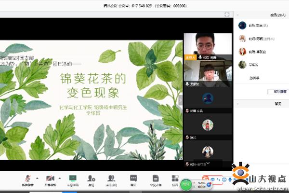Open camera options arrow beside the video button
Screen dimensions: 289x193
point(59,179)
